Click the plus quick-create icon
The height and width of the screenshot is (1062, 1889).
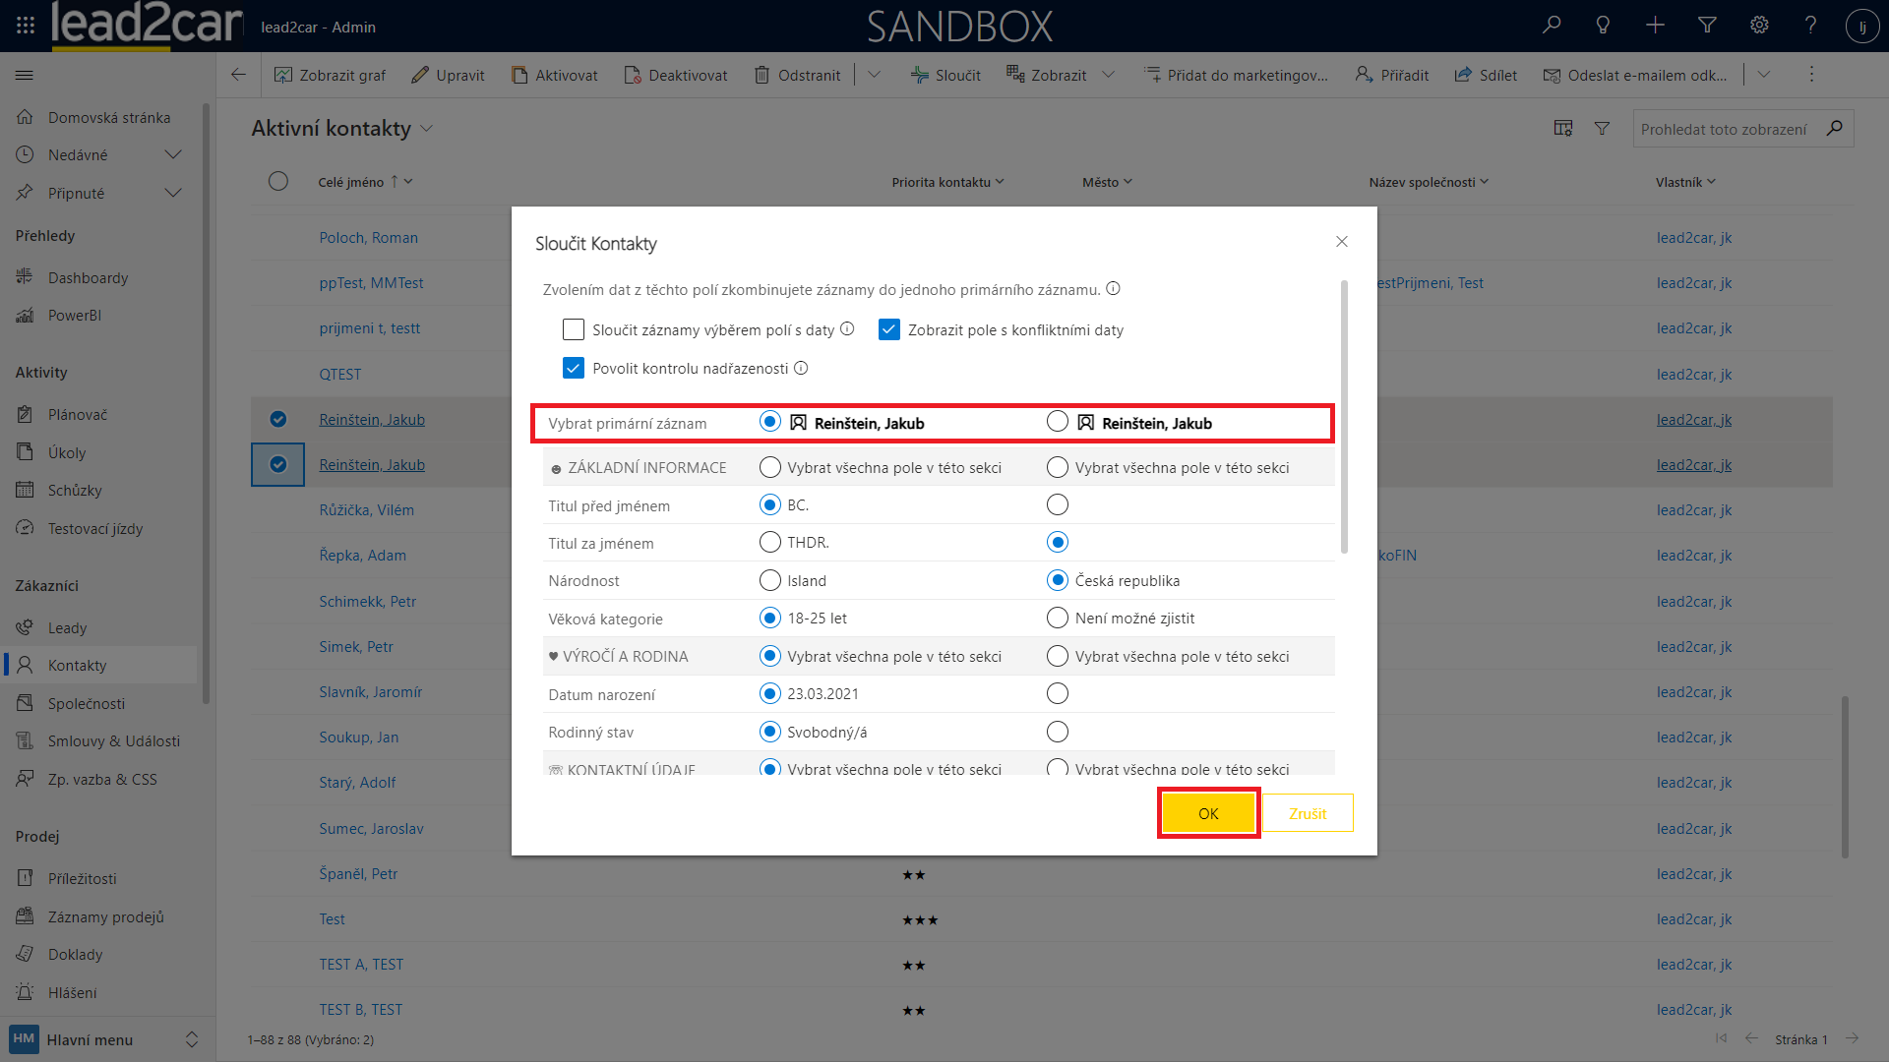(x=1655, y=26)
